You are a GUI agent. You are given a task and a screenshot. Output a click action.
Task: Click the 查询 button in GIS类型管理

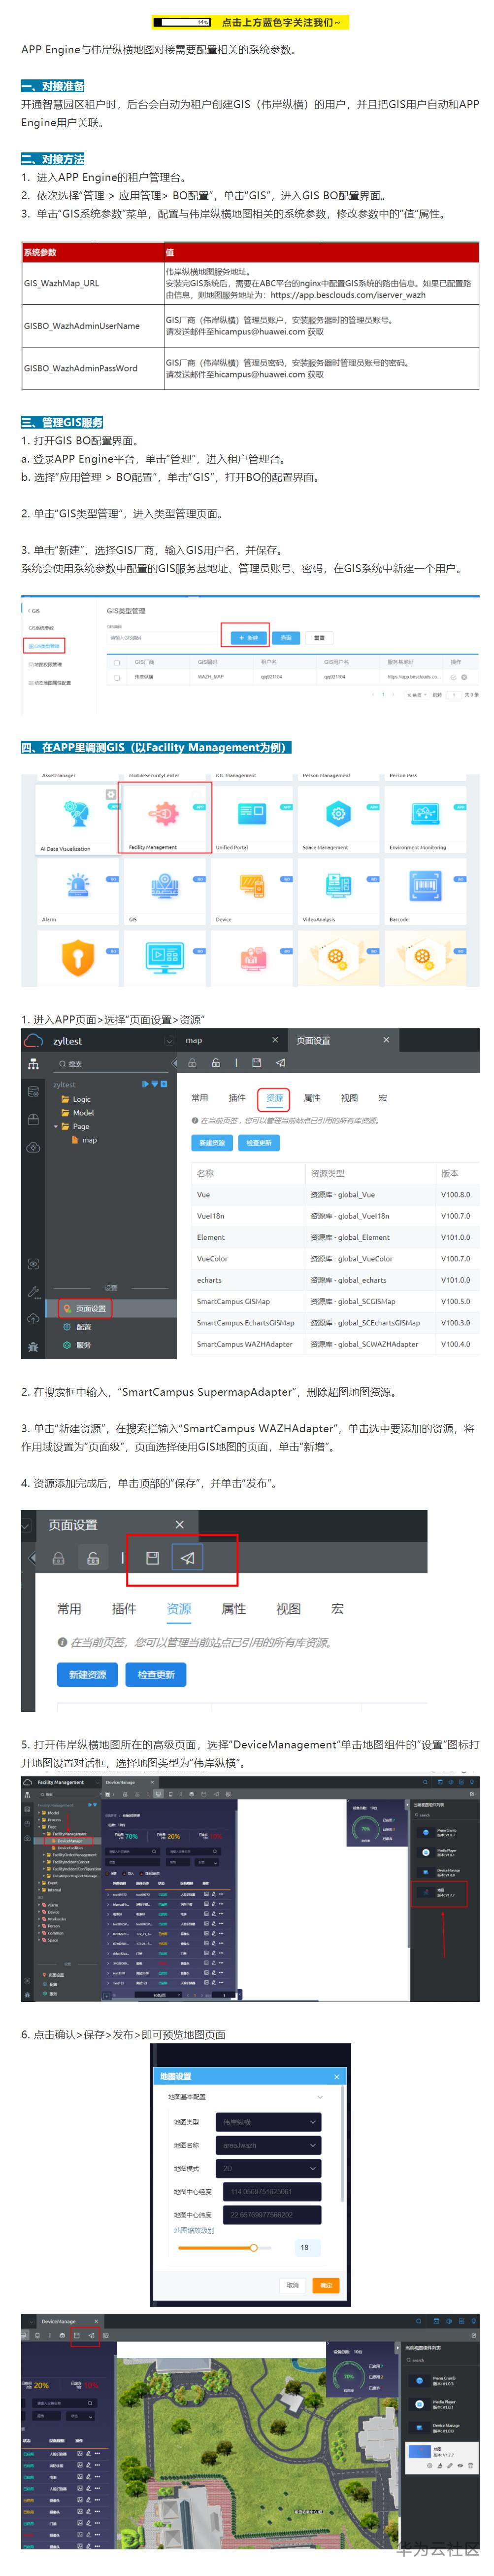[287, 637]
